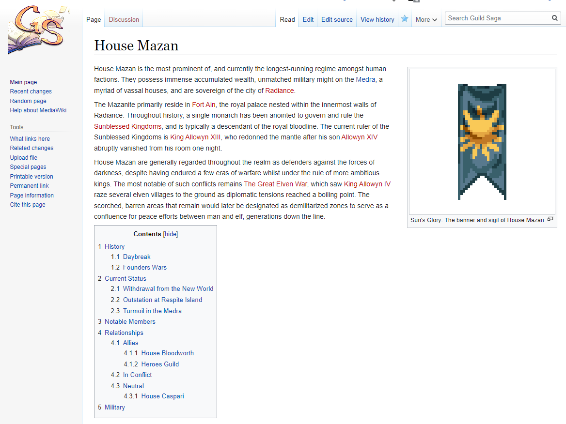
Task: Visit a Random page
Action: click(x=28, y=101)
